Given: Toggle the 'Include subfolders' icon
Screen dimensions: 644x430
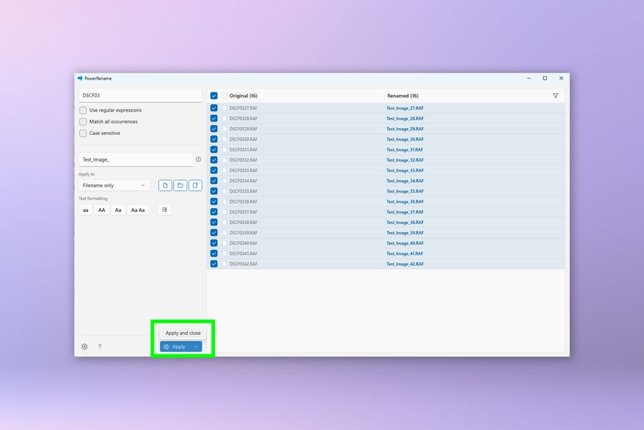Looking at the screenshot, I should click(x=195, y=185).
